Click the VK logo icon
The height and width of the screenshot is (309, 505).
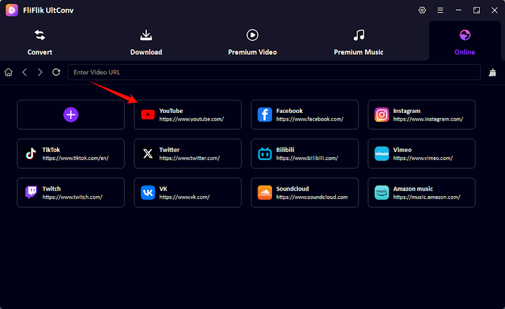148,192
